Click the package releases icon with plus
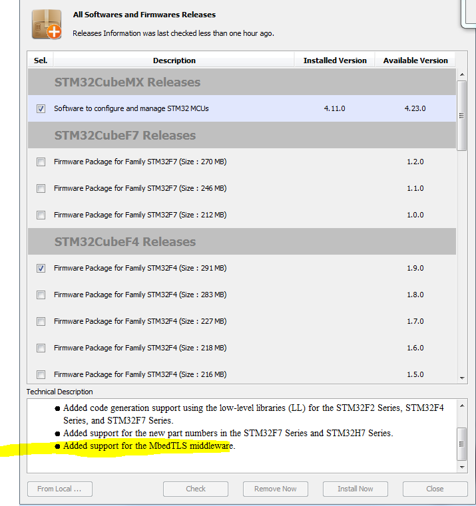The image size is (476, 506). pos(47,25)
